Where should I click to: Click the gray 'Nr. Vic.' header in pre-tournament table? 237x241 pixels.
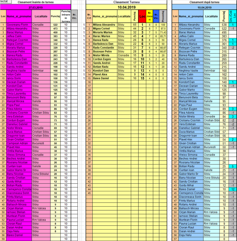pyautogui.click(x=74, y=16)
